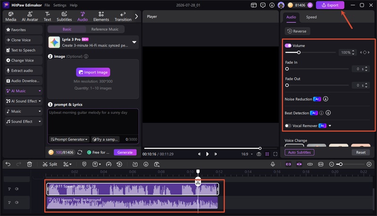Expand the Music sidebar section
This screenshot has width=377, height=216.
pos(40,112)
